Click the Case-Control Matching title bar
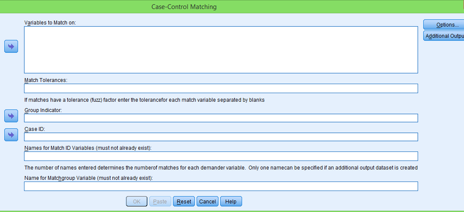 click(184, 7)
